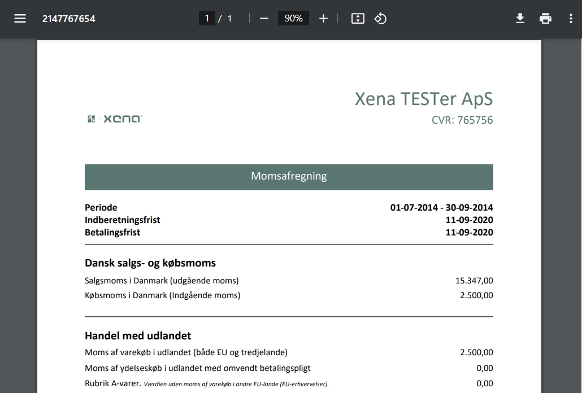Print the VAT settlement report

pos(545,18)
